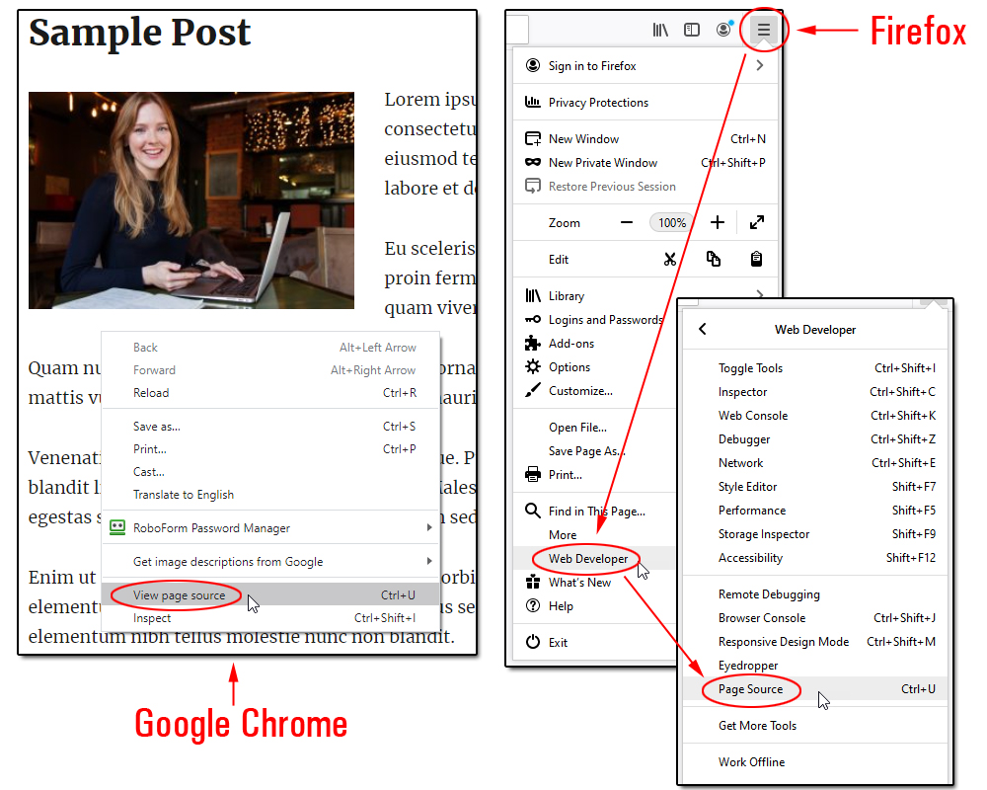Select Customize... in Firefox menu
This screenshot has width=987, height=790.
(x=595, y=391)
